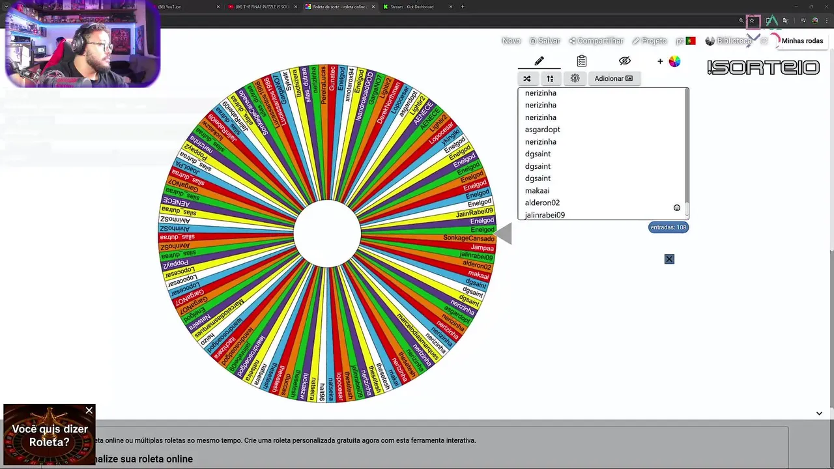Click the browser profile avatar

click(x=815, y=21)
